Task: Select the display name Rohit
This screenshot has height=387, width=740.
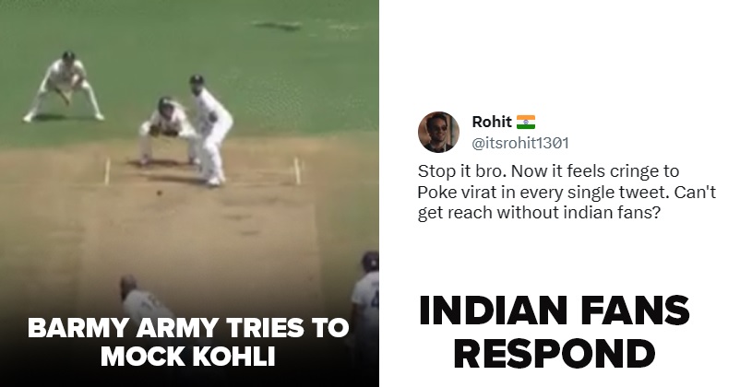Action: [x=492, y=122]
